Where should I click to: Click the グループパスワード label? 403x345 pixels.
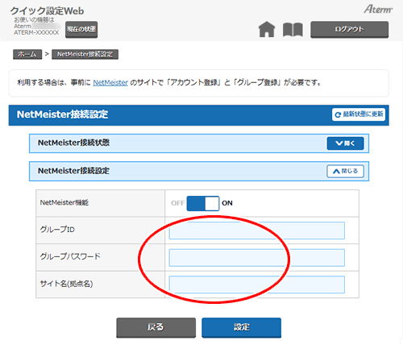pyautogui.click(x=70, y=256)
